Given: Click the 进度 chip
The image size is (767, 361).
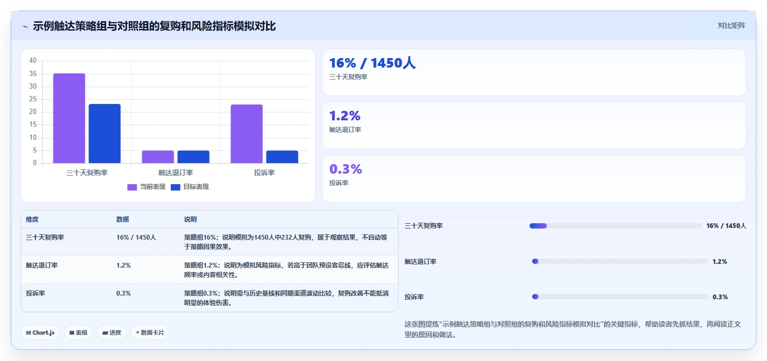Looking at the screenshot, I should 111,332.
